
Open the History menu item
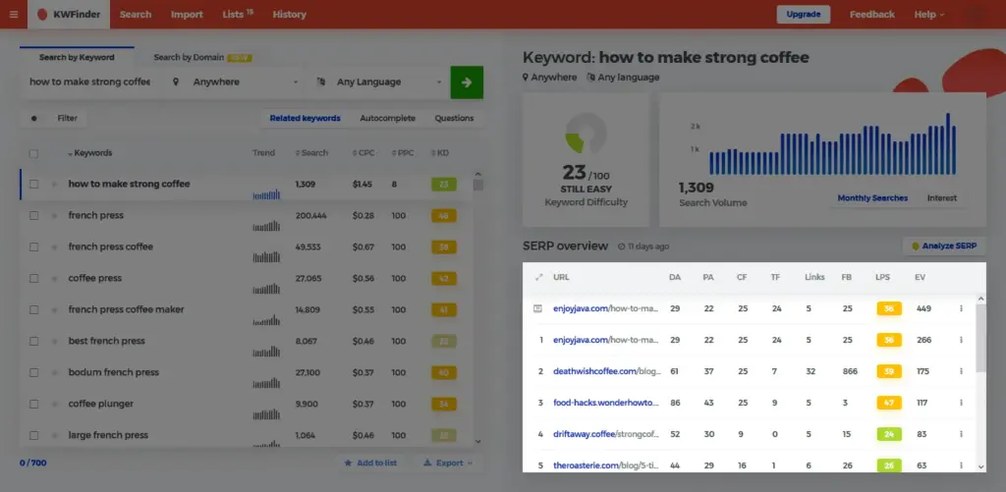point(290,14)
